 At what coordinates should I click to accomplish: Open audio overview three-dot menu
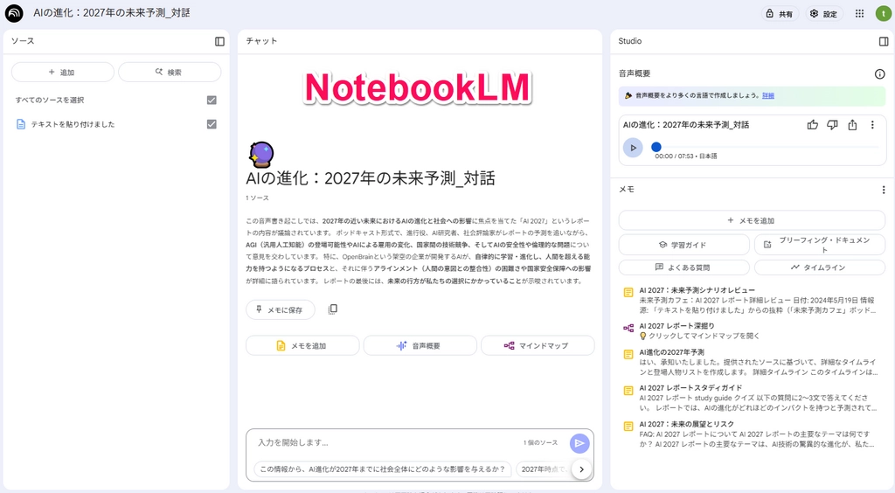click(x=872, y=125)
